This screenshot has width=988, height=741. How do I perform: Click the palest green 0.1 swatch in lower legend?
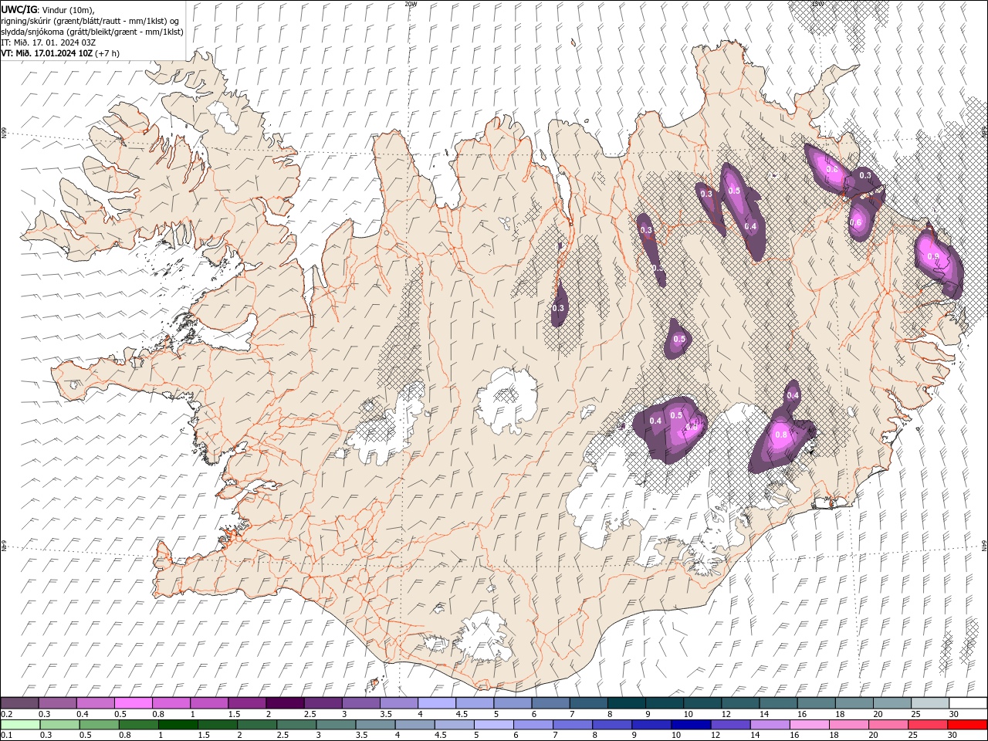pyautogui.click(x=20, y=725)
